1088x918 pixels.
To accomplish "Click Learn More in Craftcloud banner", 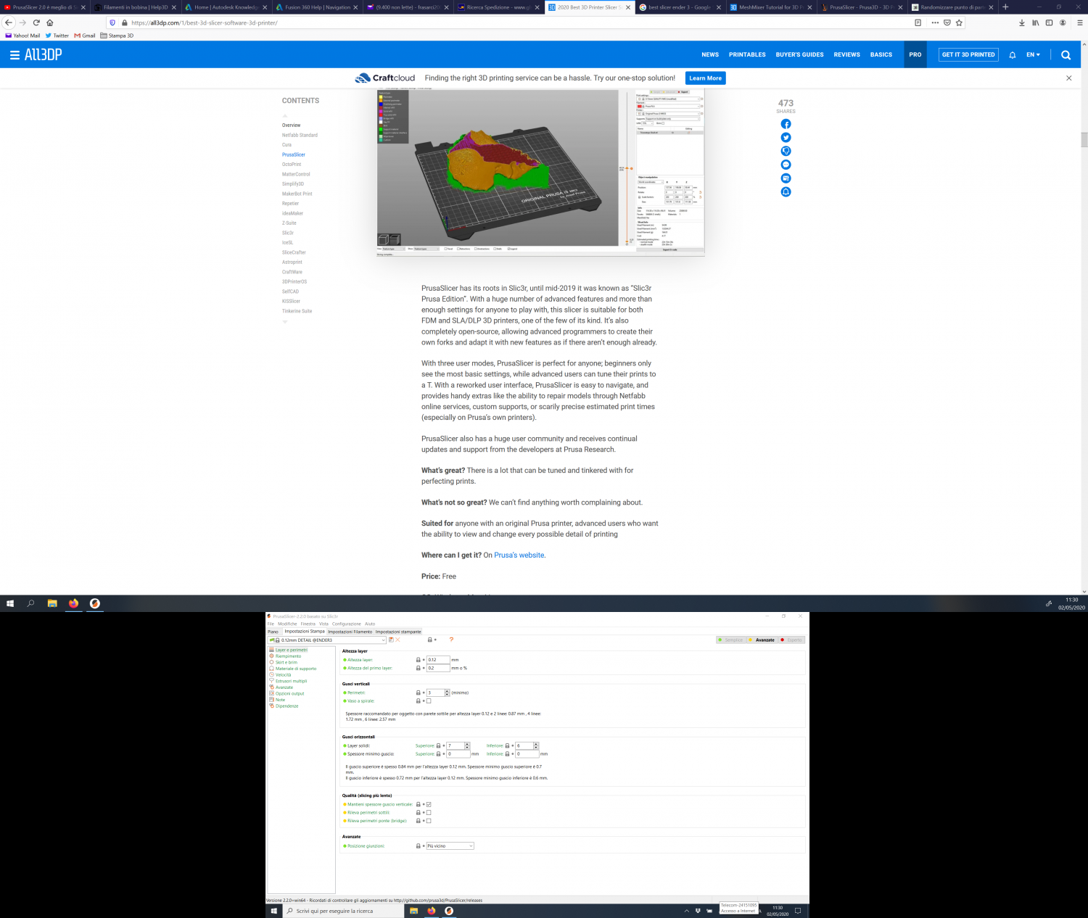I will [705, 78].
